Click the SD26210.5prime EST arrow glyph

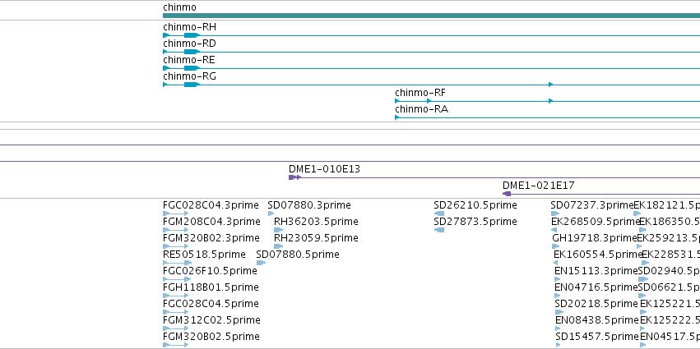[x=439, y=214]
